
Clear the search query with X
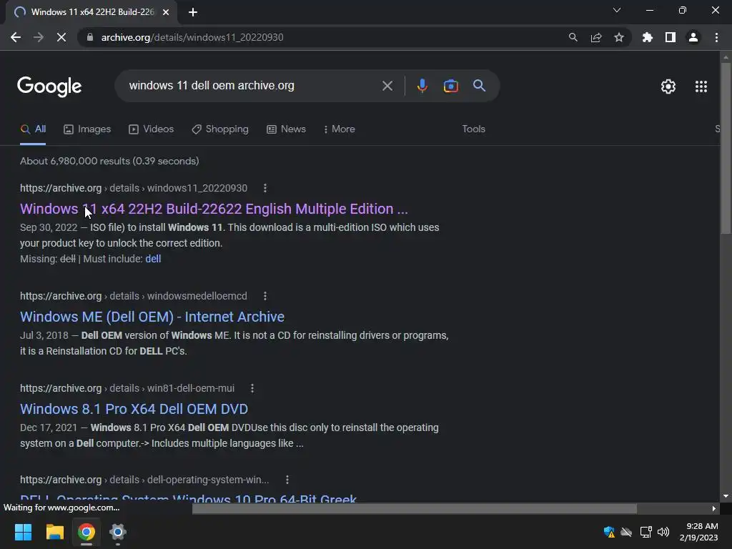387,86
